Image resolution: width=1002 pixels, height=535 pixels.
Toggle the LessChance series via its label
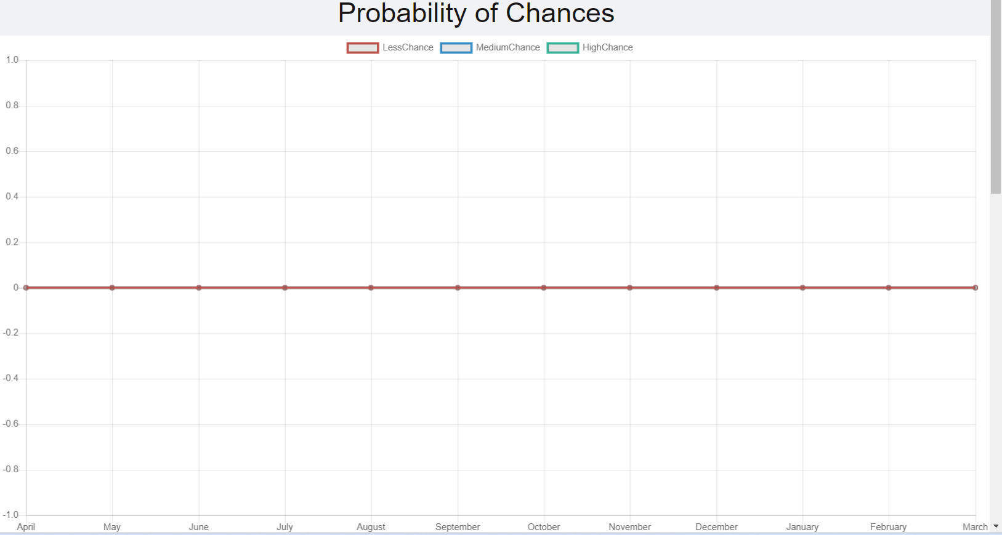click(x=408, y=48)
